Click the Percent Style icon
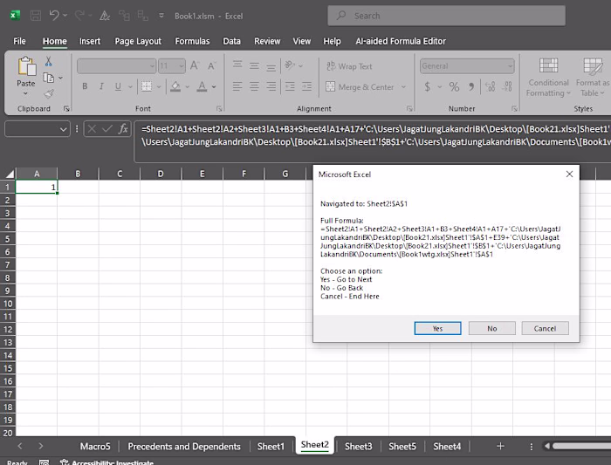 coord(454,86)
